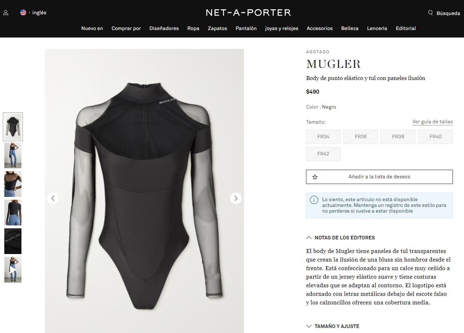Click the NET-A-PORTER logo
464x333 pixels.
248,13
